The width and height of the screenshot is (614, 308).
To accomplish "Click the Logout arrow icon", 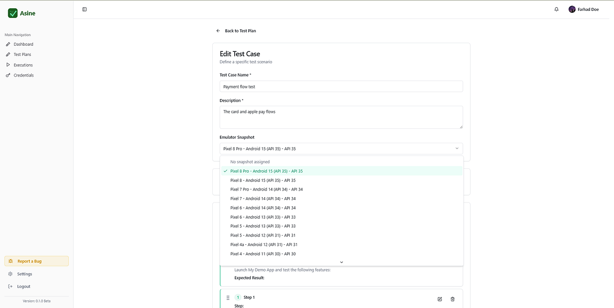I will pos(11,286).
